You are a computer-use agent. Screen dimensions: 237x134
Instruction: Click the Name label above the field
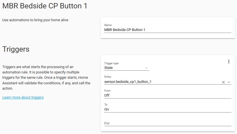click(x=108, y=25)
